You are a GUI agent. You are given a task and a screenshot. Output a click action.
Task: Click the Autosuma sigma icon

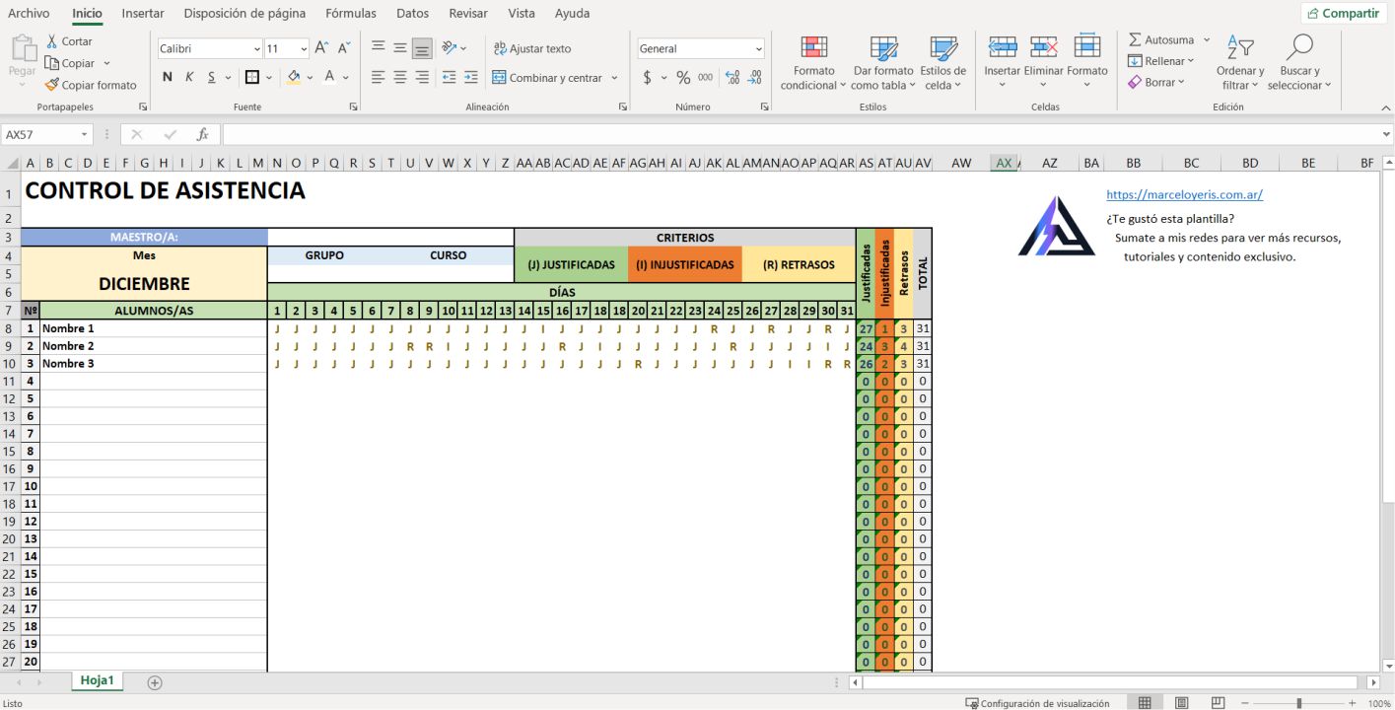pos(1136,40)
